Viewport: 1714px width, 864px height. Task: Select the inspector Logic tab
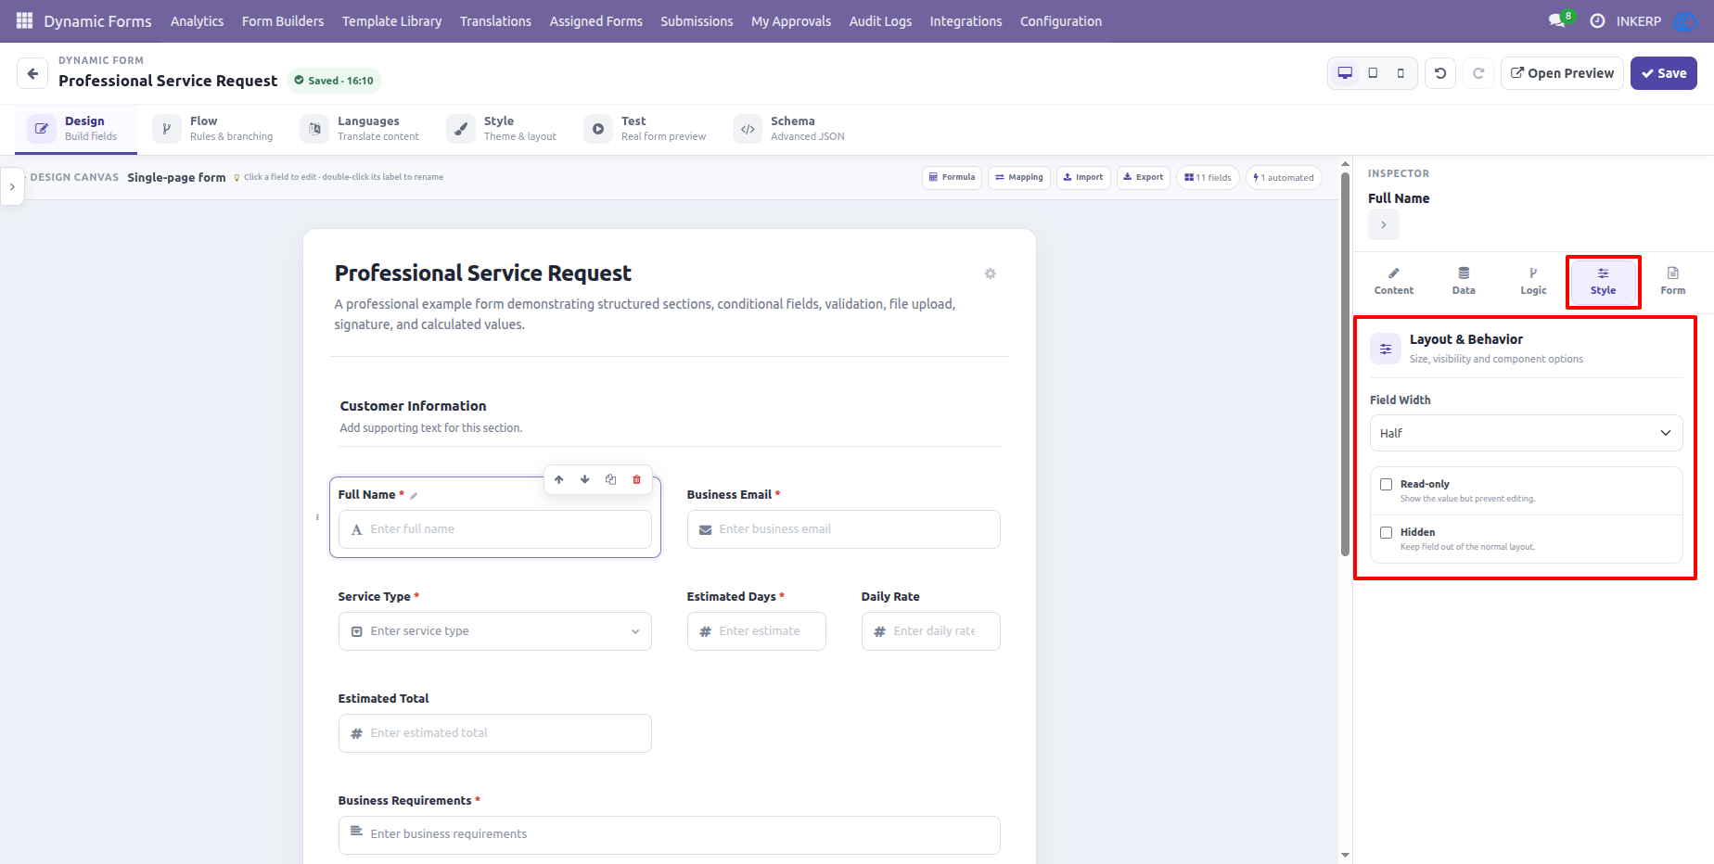click(1533, 281)
